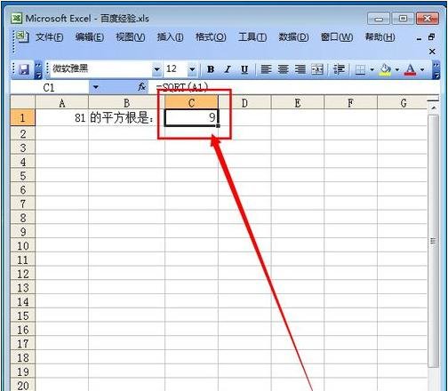Toggle Bold formatting
448x391 pixels.
coord(211,69)
